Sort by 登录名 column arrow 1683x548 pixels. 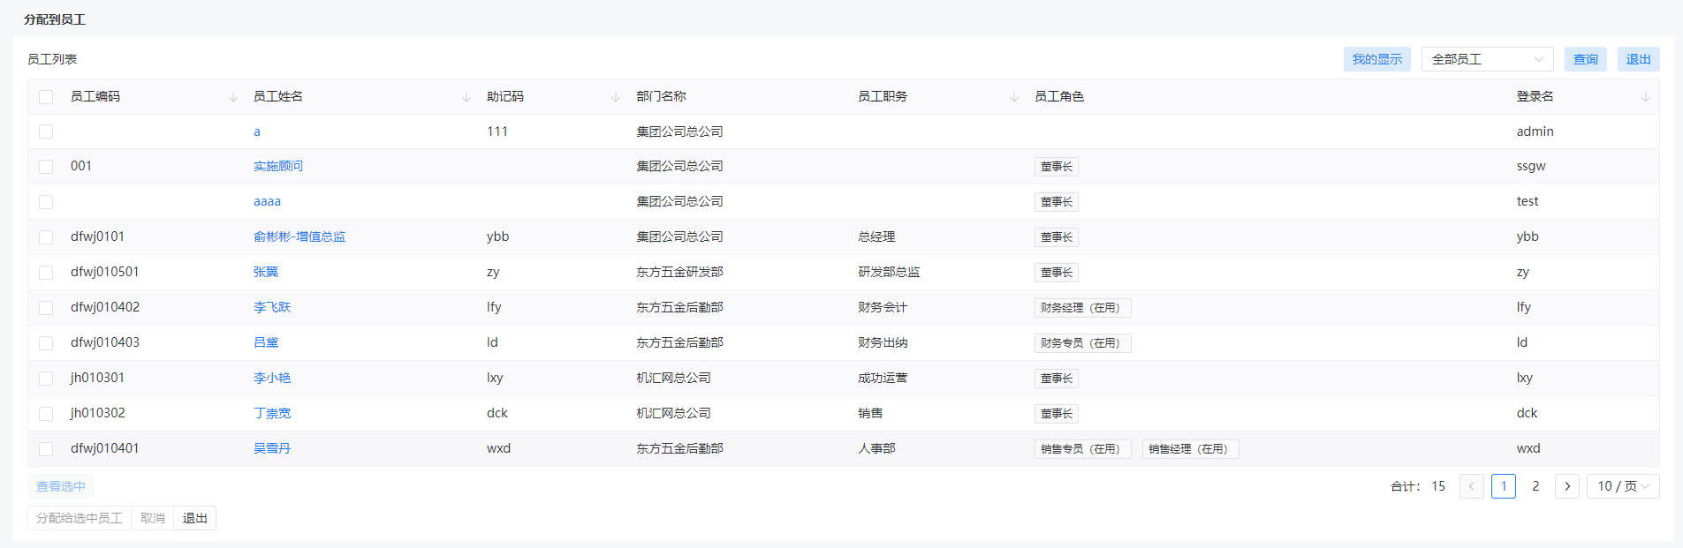(x=1646, y=97)
